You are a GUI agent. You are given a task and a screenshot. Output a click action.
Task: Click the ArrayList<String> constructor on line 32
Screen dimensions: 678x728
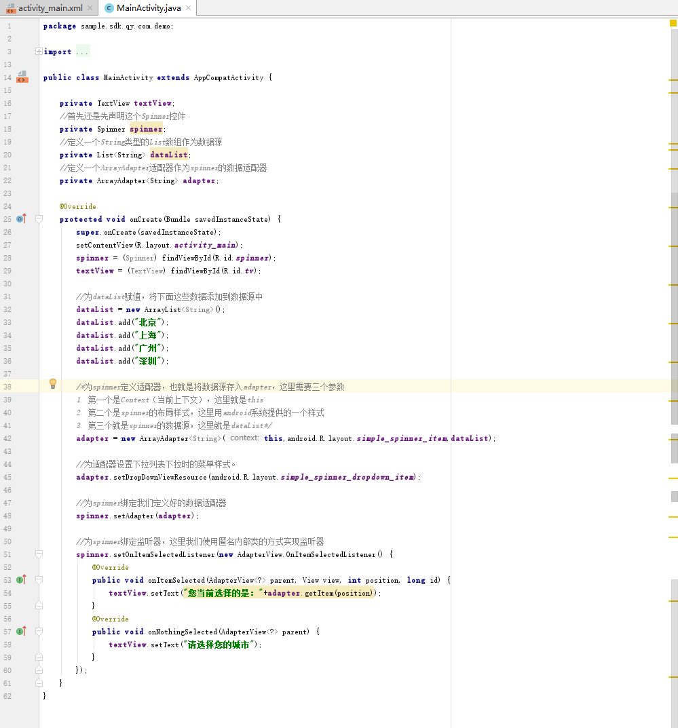point(183,309)
